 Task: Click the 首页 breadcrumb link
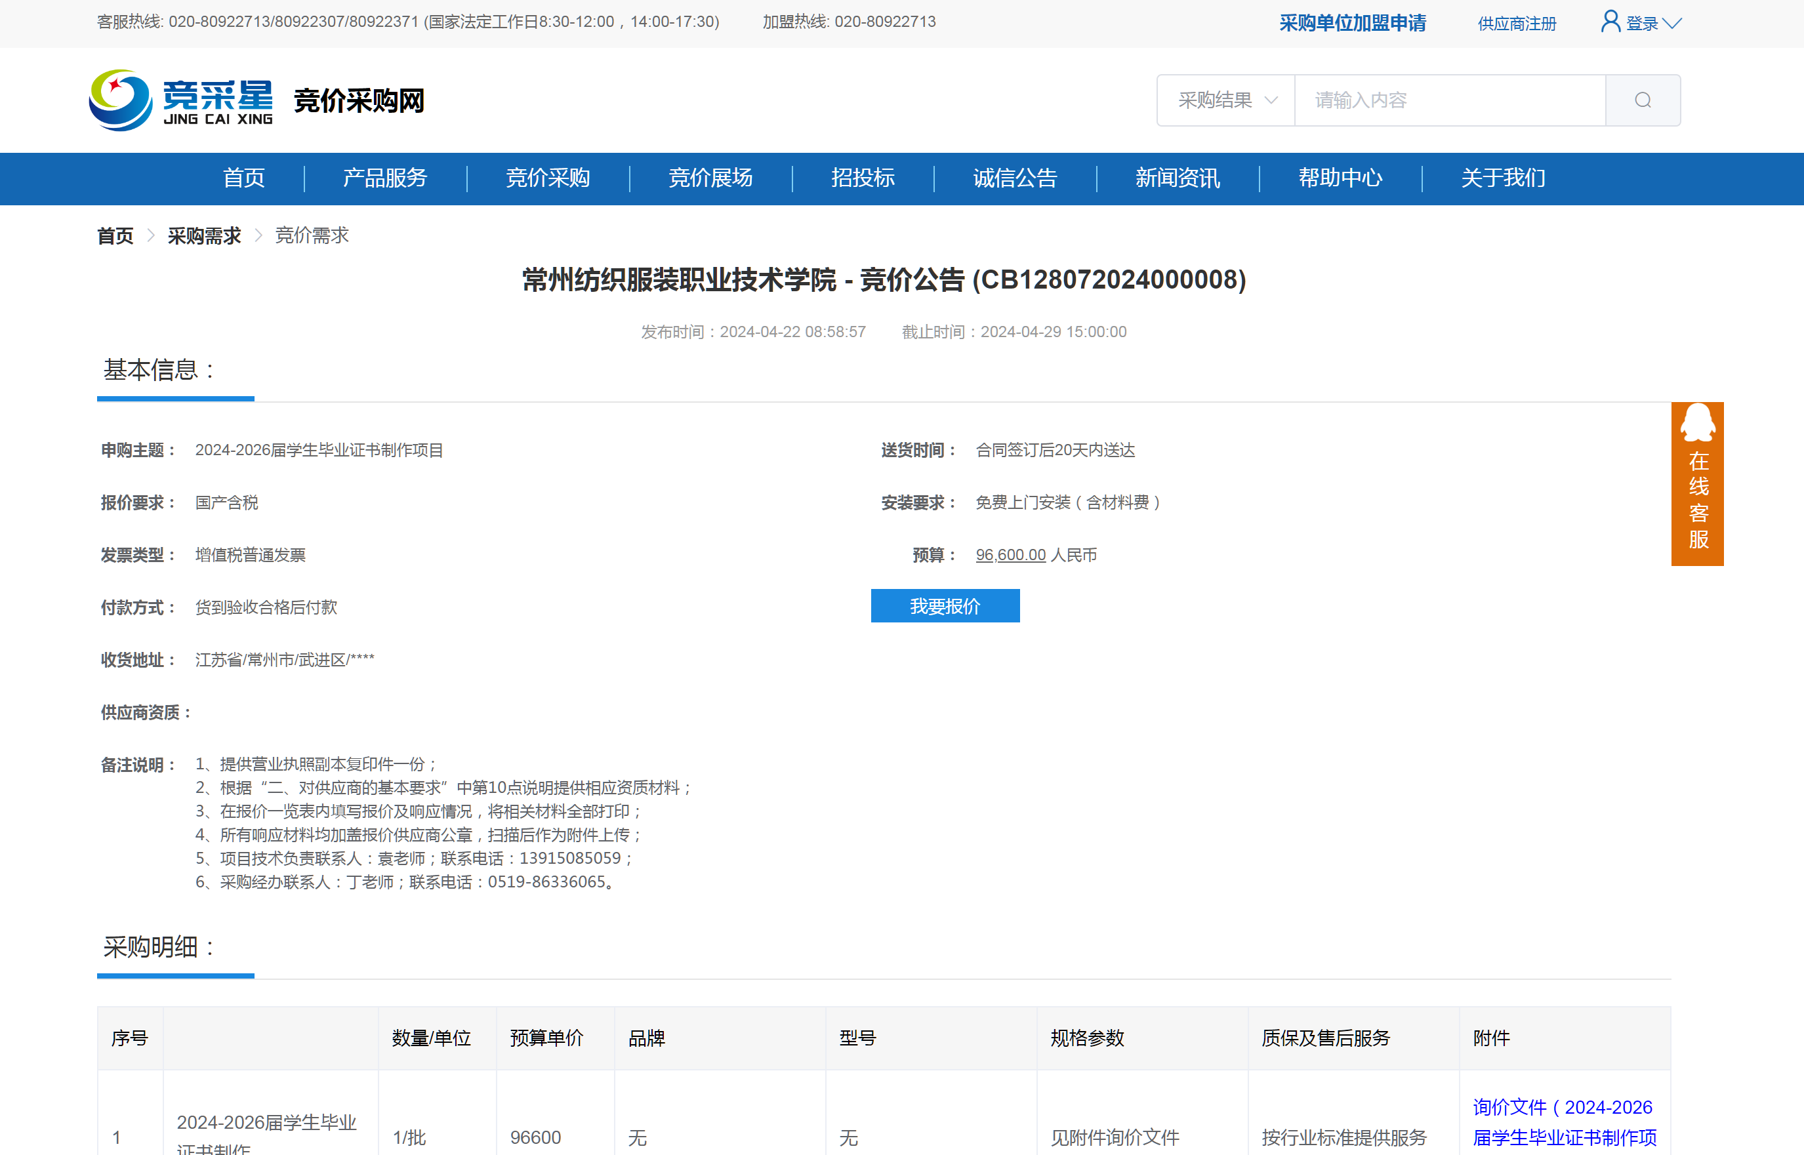tap(115, 235)
